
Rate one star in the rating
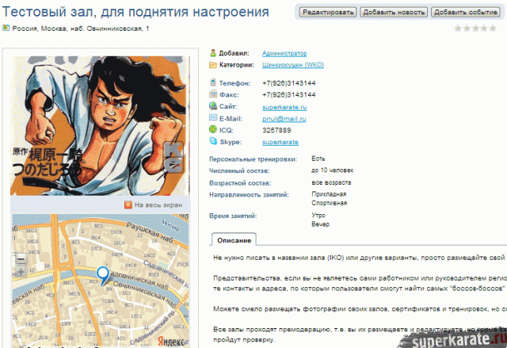tap(458, 29)
